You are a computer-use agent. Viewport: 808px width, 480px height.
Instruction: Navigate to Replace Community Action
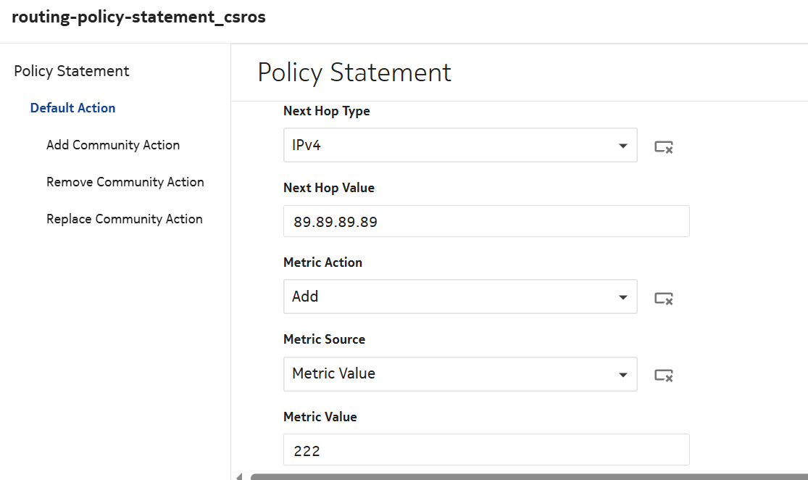[125, 219]
